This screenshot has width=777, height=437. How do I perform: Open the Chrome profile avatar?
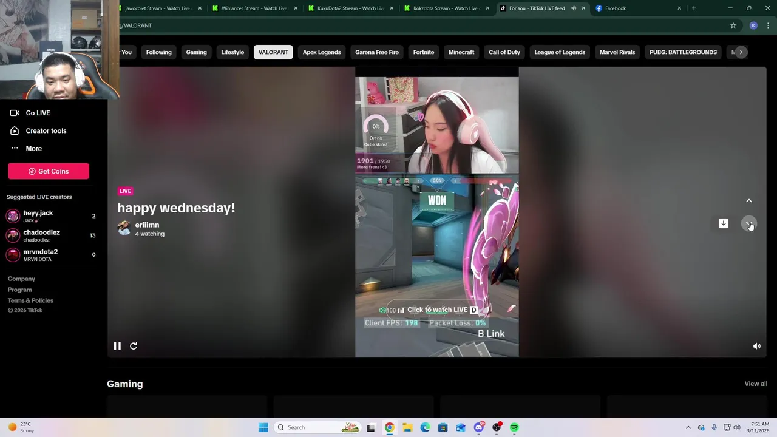753,25
